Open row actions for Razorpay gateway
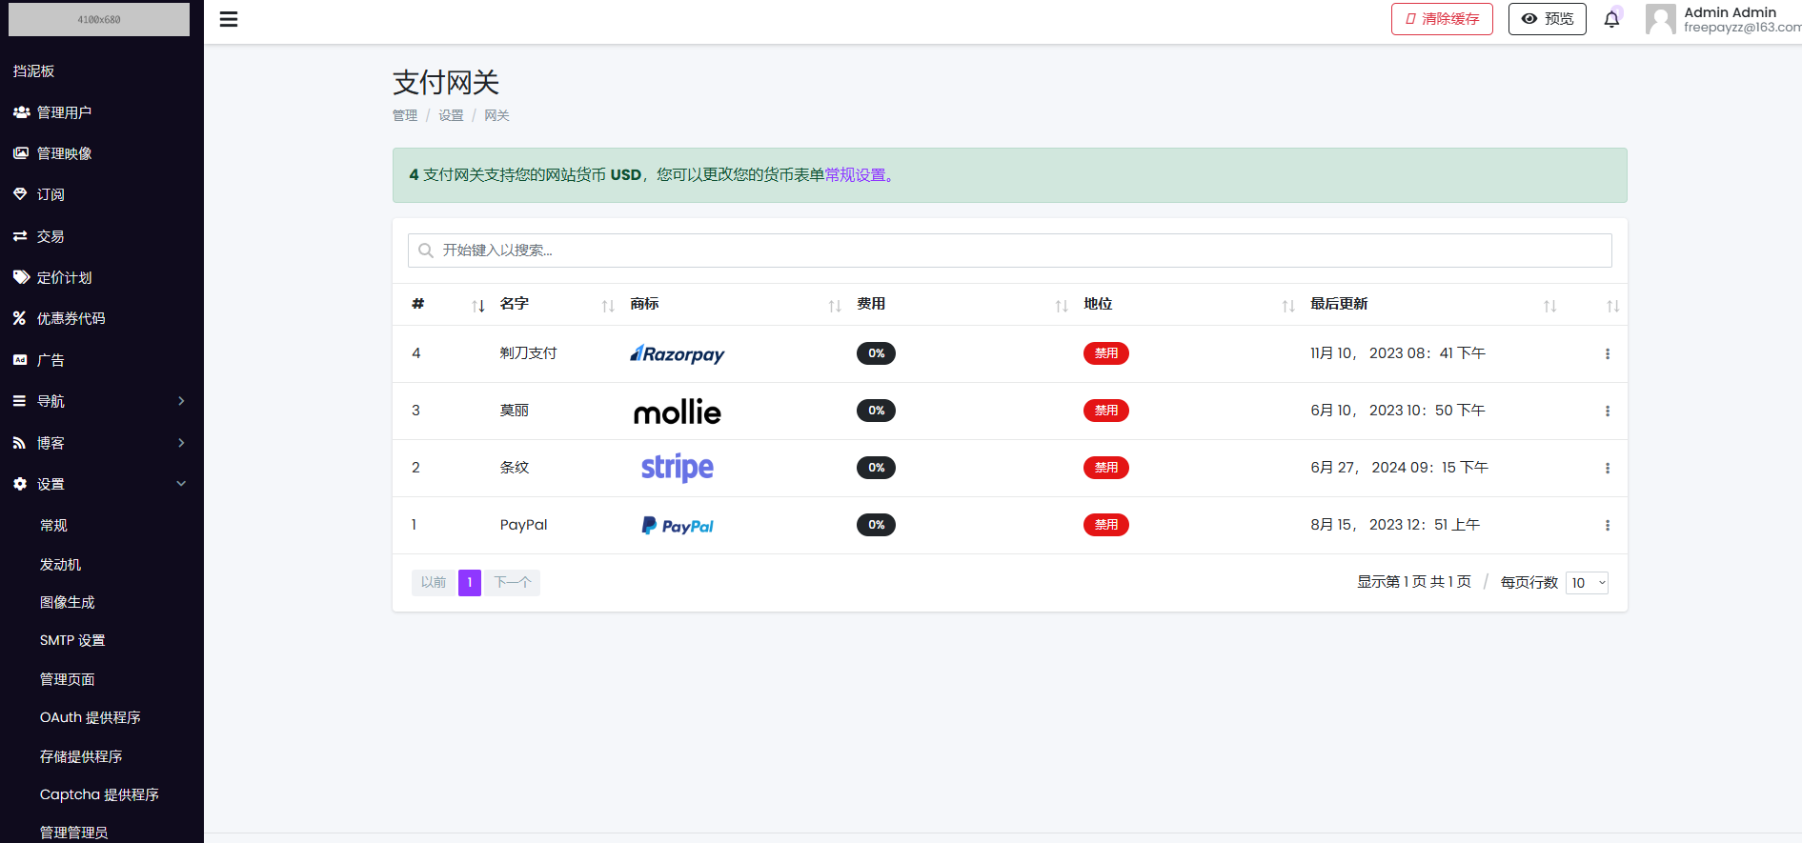This screenshot has width=1802, height=843. [x=1608, y=353]
